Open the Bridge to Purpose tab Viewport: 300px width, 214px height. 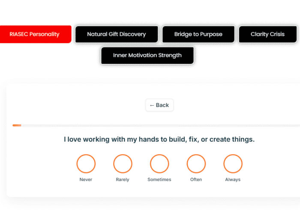coord(198,34)
